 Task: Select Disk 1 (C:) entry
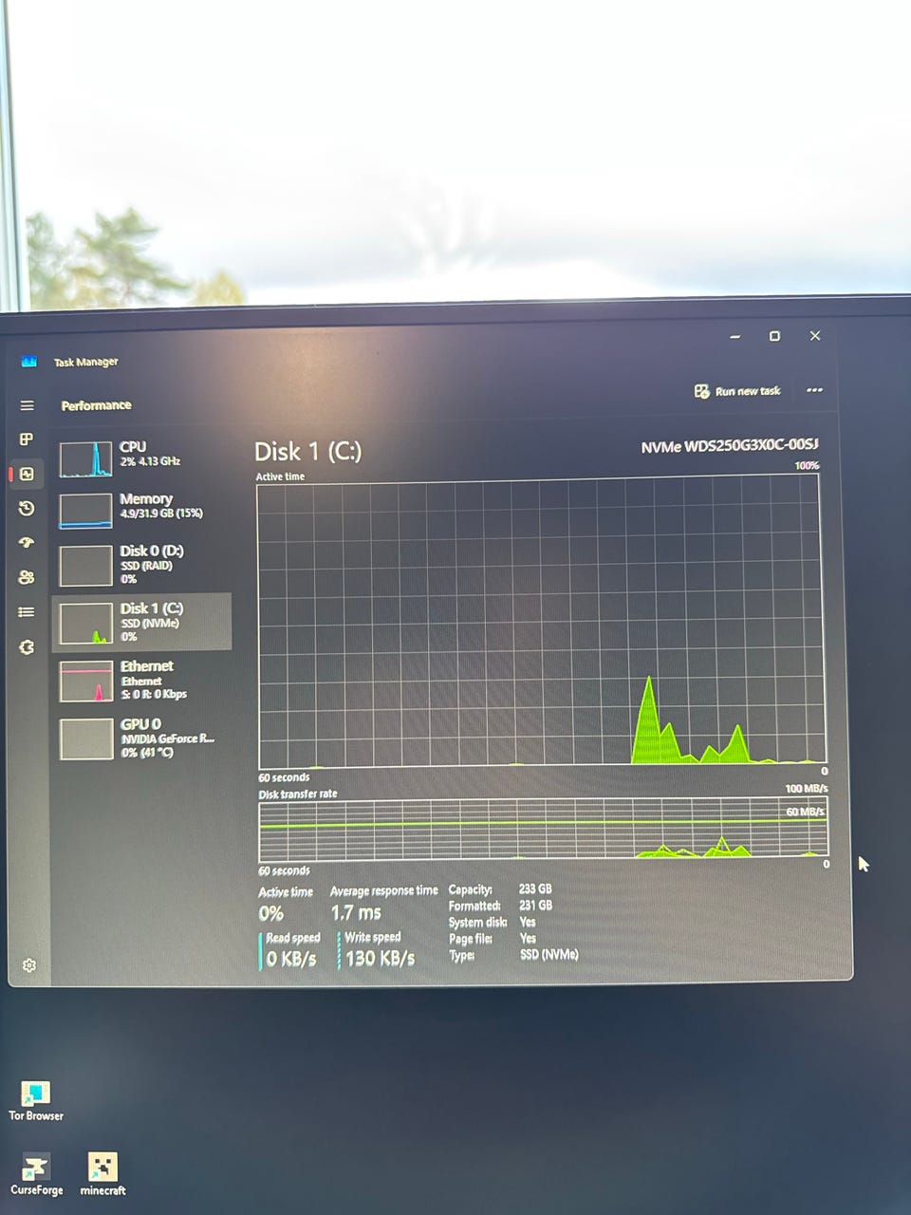click(142, 622)
